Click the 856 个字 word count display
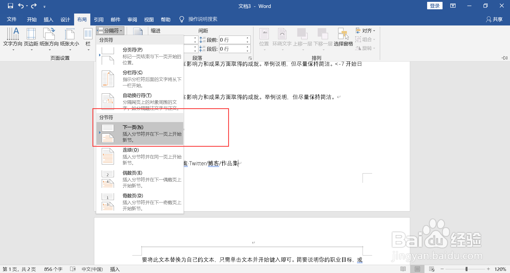This screenshot has width=510, height=273. (x=53, y=269)
